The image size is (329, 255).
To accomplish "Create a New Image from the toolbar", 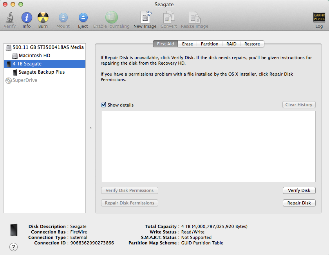I will coord(145,18).
